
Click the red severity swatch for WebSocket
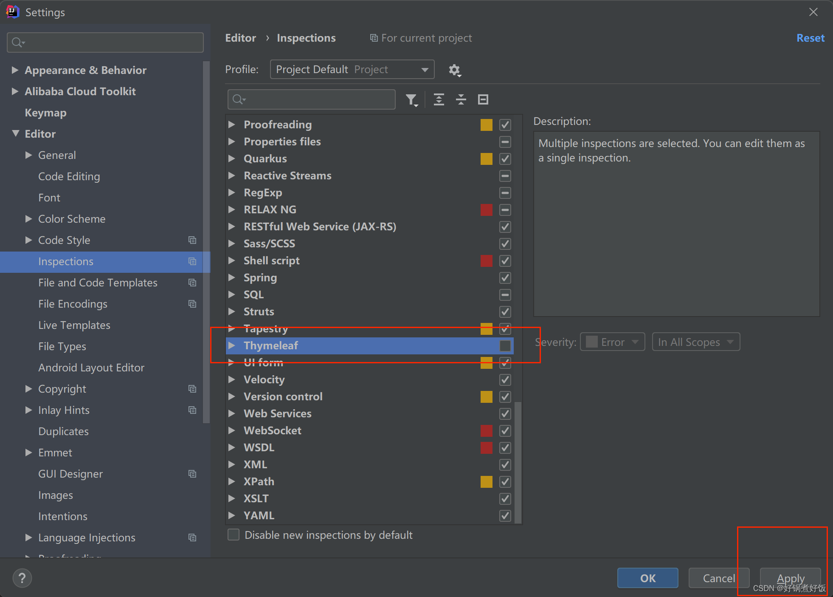(x=486, y=431)
